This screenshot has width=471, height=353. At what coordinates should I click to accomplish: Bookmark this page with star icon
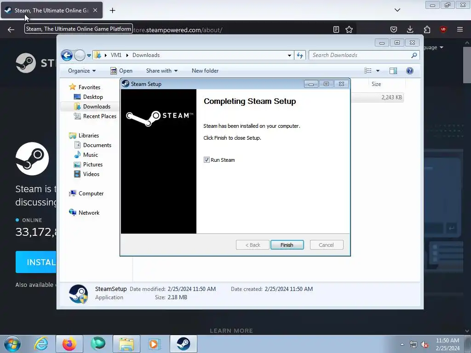[349, 29]
